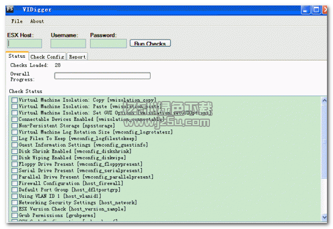Open the About menu

click(x=37, y=21)
